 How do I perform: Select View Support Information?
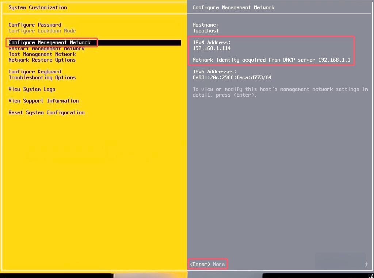point(43,101)
